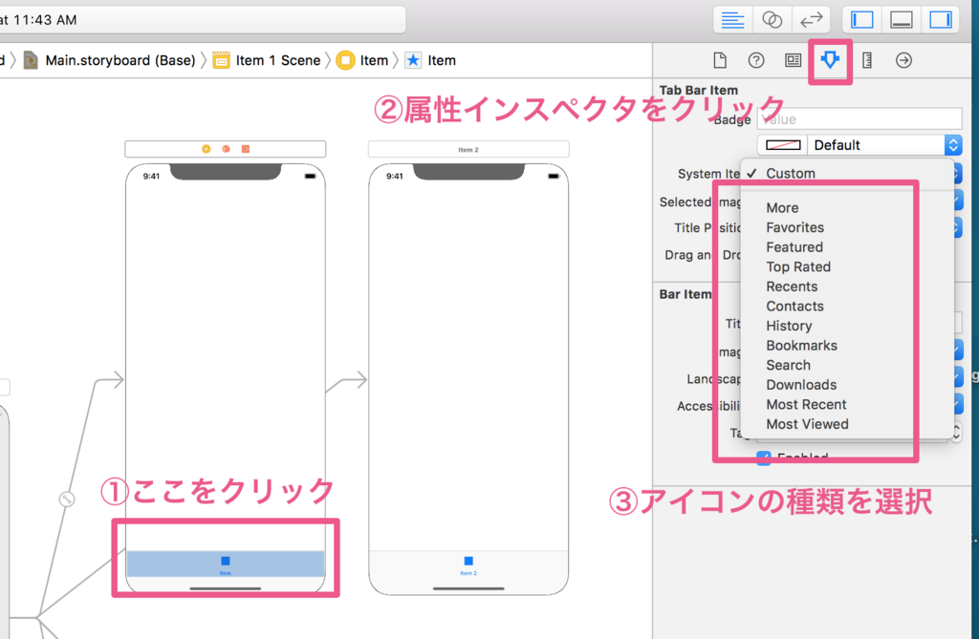This screenshot has height=639, width=979.
Task: Open the badge color Default dropdown
Action: coord(884,145)
